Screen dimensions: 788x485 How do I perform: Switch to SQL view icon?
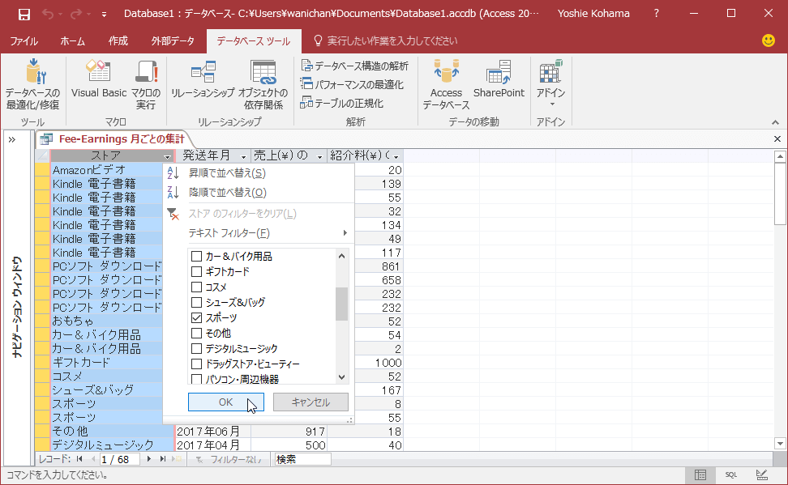[730, 475]
